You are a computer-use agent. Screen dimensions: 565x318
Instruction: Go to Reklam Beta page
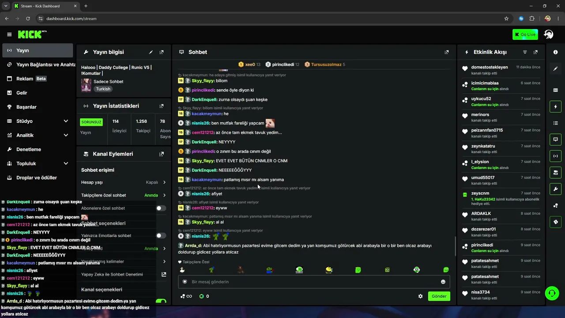pos(38,79)
